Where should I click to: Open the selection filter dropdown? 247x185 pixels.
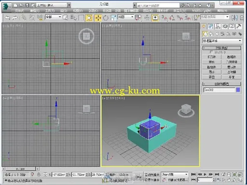click(x=53, y=17)
